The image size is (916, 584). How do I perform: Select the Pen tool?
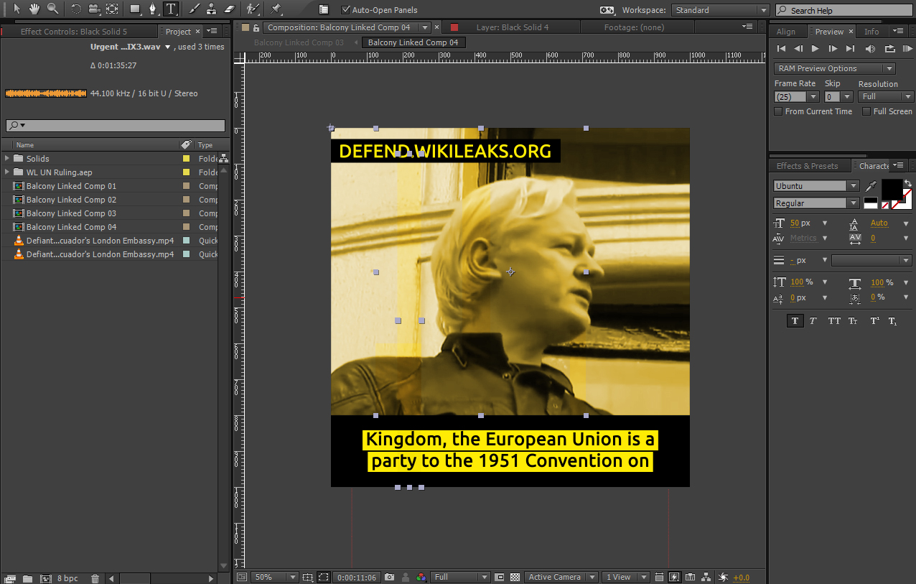click(x=152, y=9)
